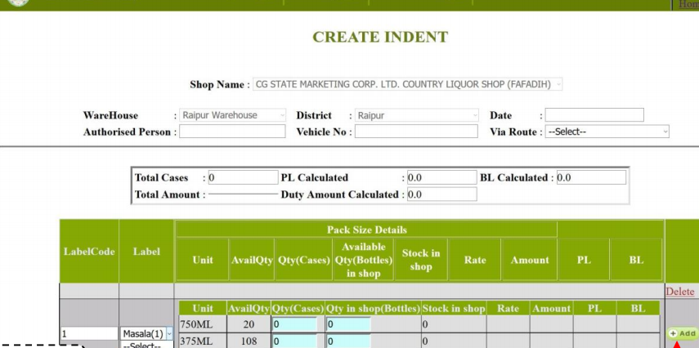Select the Duty Amount Calculated field

tap(441, 194)
